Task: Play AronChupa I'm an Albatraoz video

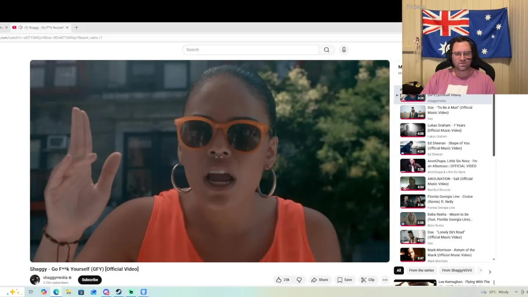Action: click(452, 163)
